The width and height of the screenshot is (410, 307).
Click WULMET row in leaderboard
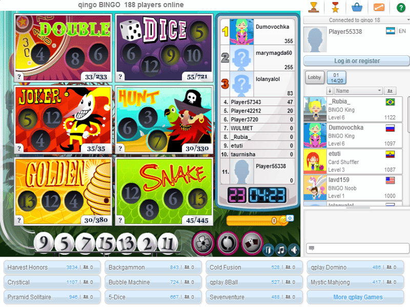pos(258,128)
